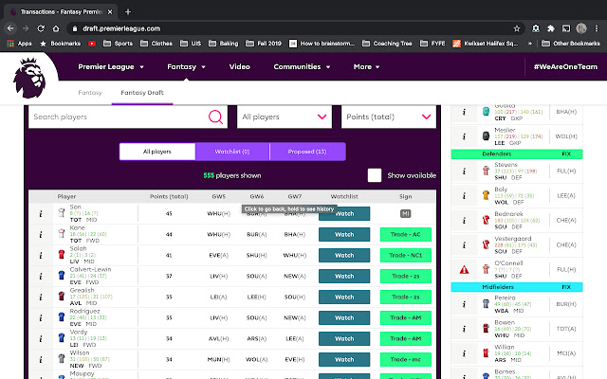Click the browser reload icon

pos(41,28)
